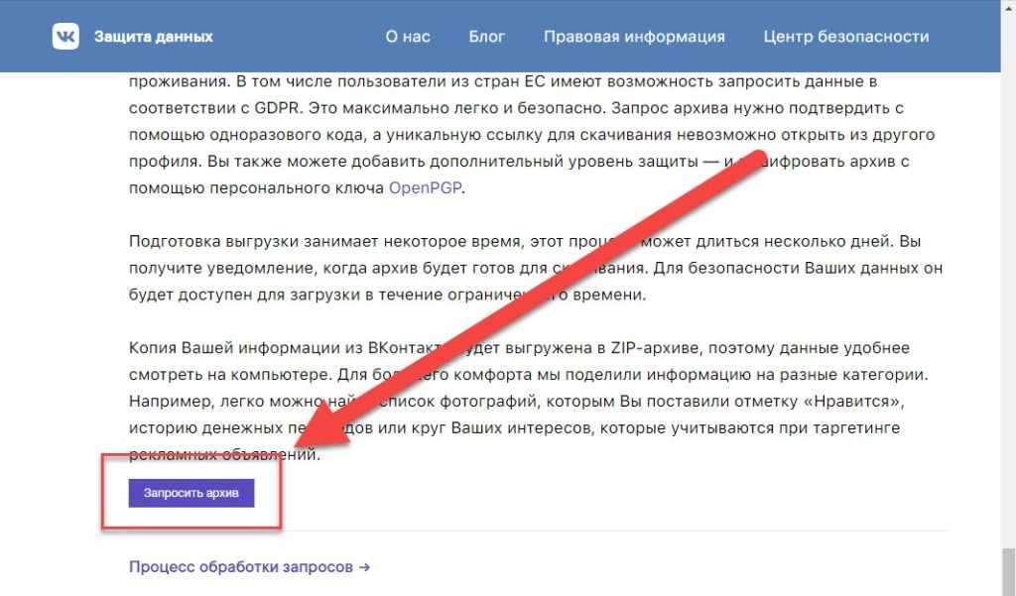Image resolution: width=1016 pixels, height=596 pixels.
Task: Open Правовая информация page
Action: pyautogui.click(x=634, y=37)
